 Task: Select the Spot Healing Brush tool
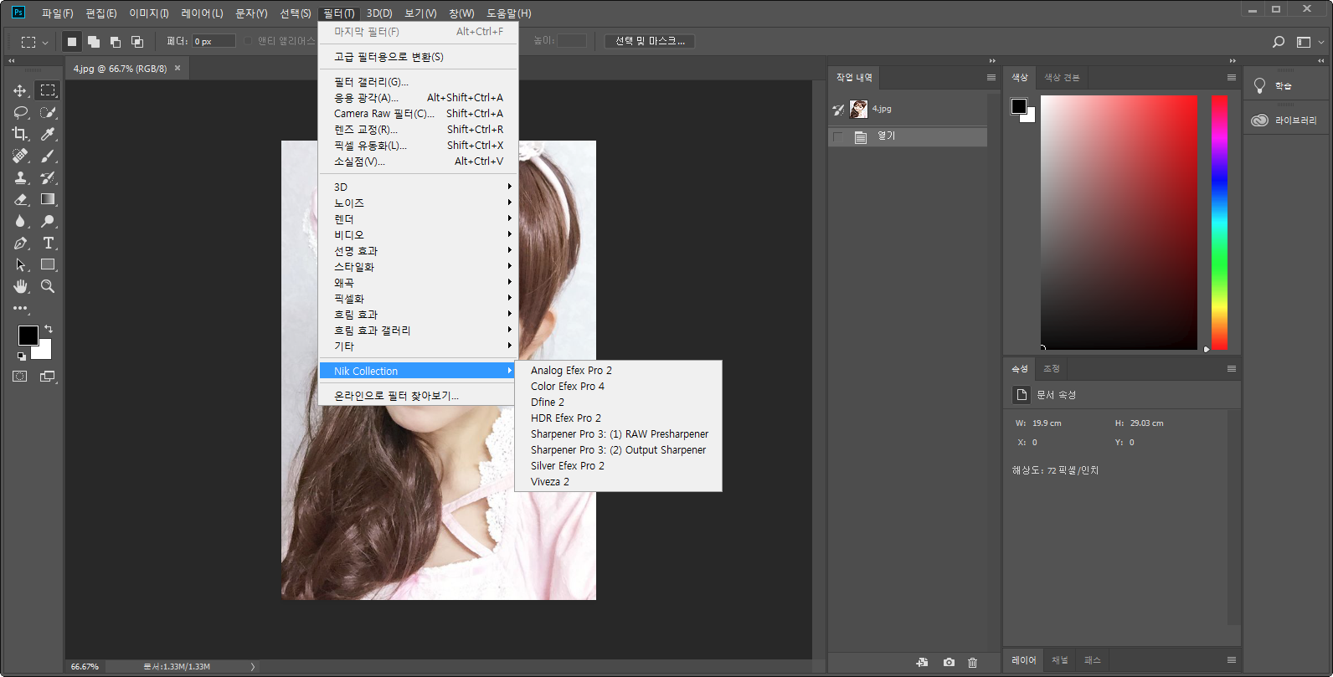tap(20, 156)
